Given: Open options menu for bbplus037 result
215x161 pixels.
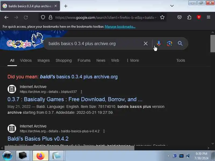Looking at the screenshot, I should click(x=81, y=92).
